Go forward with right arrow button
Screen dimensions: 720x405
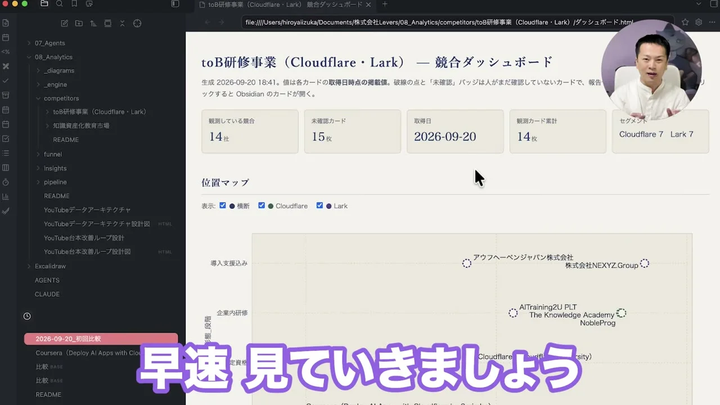(221, 22)
